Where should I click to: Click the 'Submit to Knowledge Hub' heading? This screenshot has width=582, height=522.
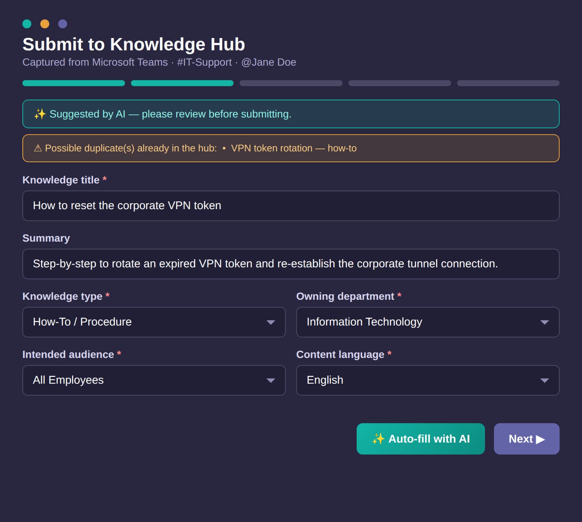click(x=134, y=44)
